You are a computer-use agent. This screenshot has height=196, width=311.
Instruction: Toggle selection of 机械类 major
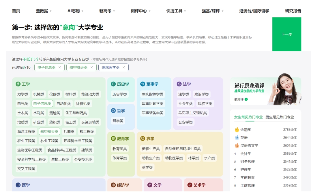[x=39, y=94]
